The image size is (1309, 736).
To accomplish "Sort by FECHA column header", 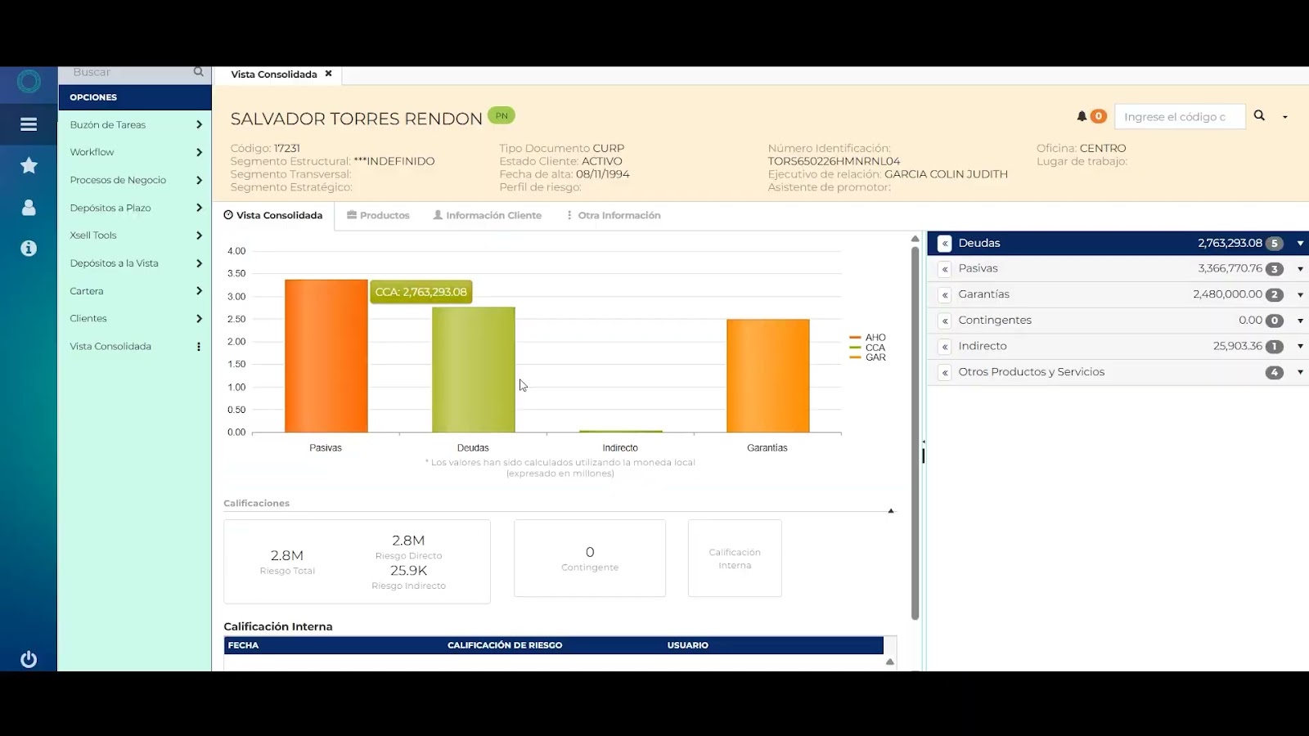I will pyautogui.click(x=243, y=645).
